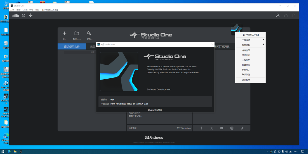Launch Edge from the taskbar
This screenshot has width=308, height=154.
(9, 152)
